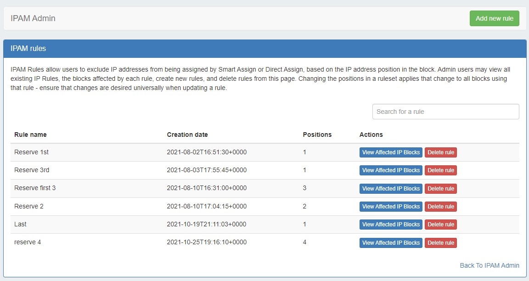View affected IP blocks for Last rule
The image size is (529, 281).
[391, 225]
